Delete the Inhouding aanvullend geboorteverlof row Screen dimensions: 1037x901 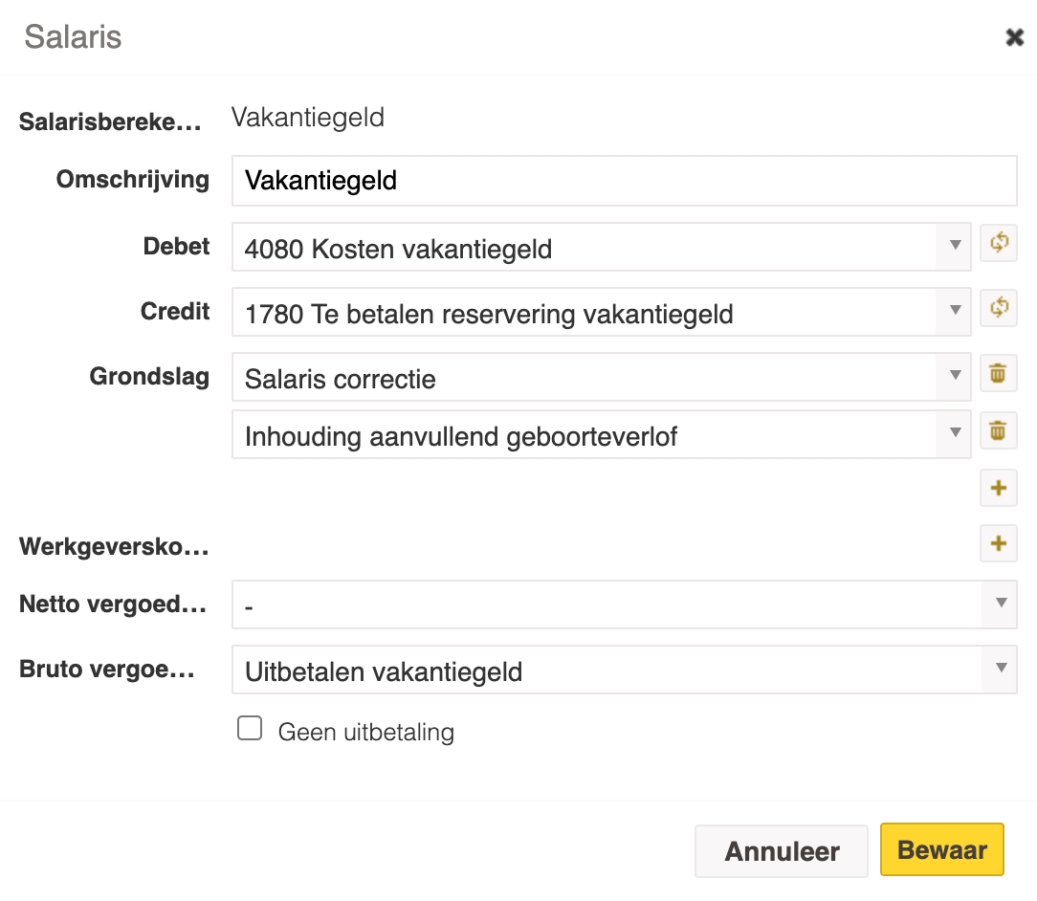pyautogui.click(x=998, y=431)
